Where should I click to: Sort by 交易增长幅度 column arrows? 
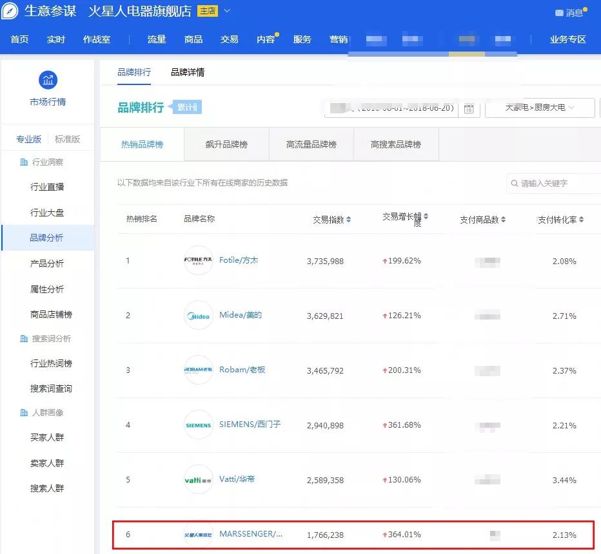pyautogui.click(x=426, y=216)
